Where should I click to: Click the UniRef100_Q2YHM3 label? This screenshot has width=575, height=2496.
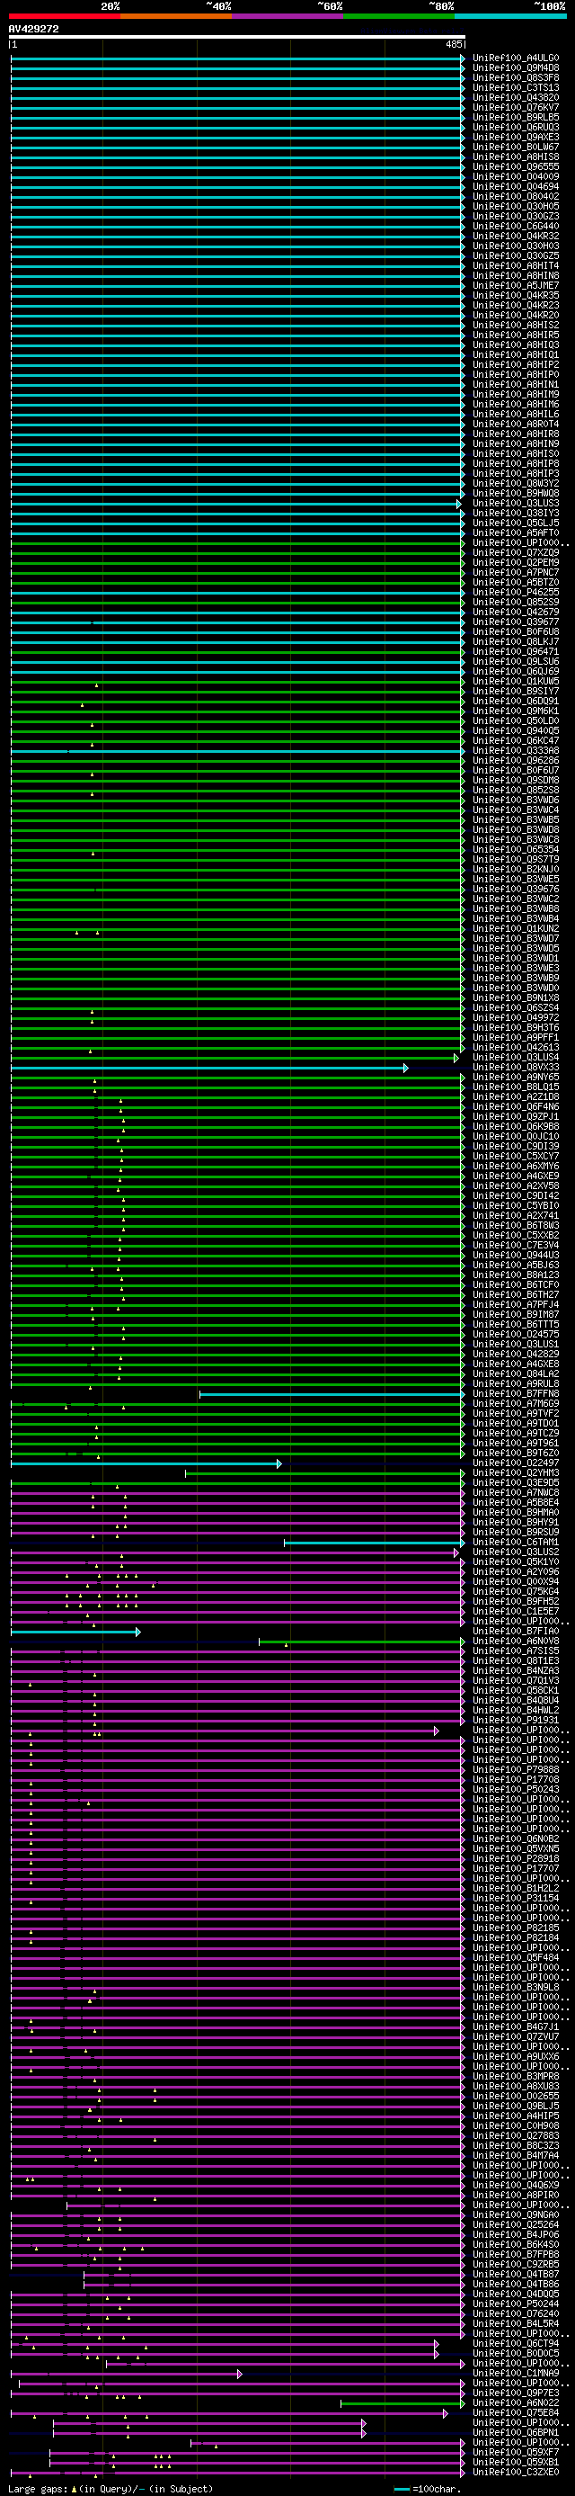[516, 1473]
